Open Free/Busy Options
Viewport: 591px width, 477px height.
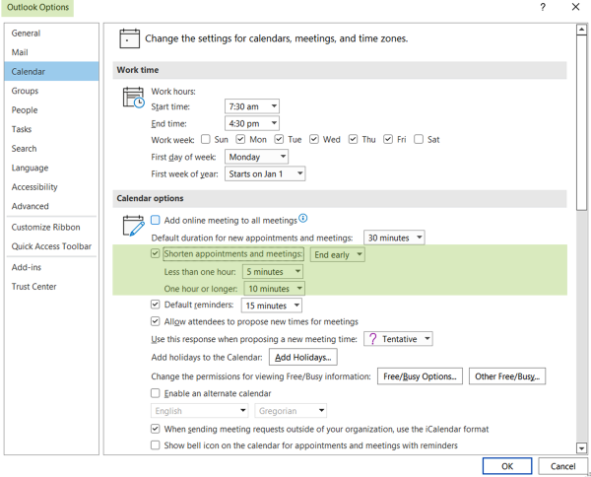420,376
